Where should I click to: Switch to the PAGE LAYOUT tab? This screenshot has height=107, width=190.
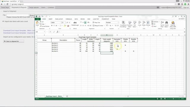tap(59, 19)
